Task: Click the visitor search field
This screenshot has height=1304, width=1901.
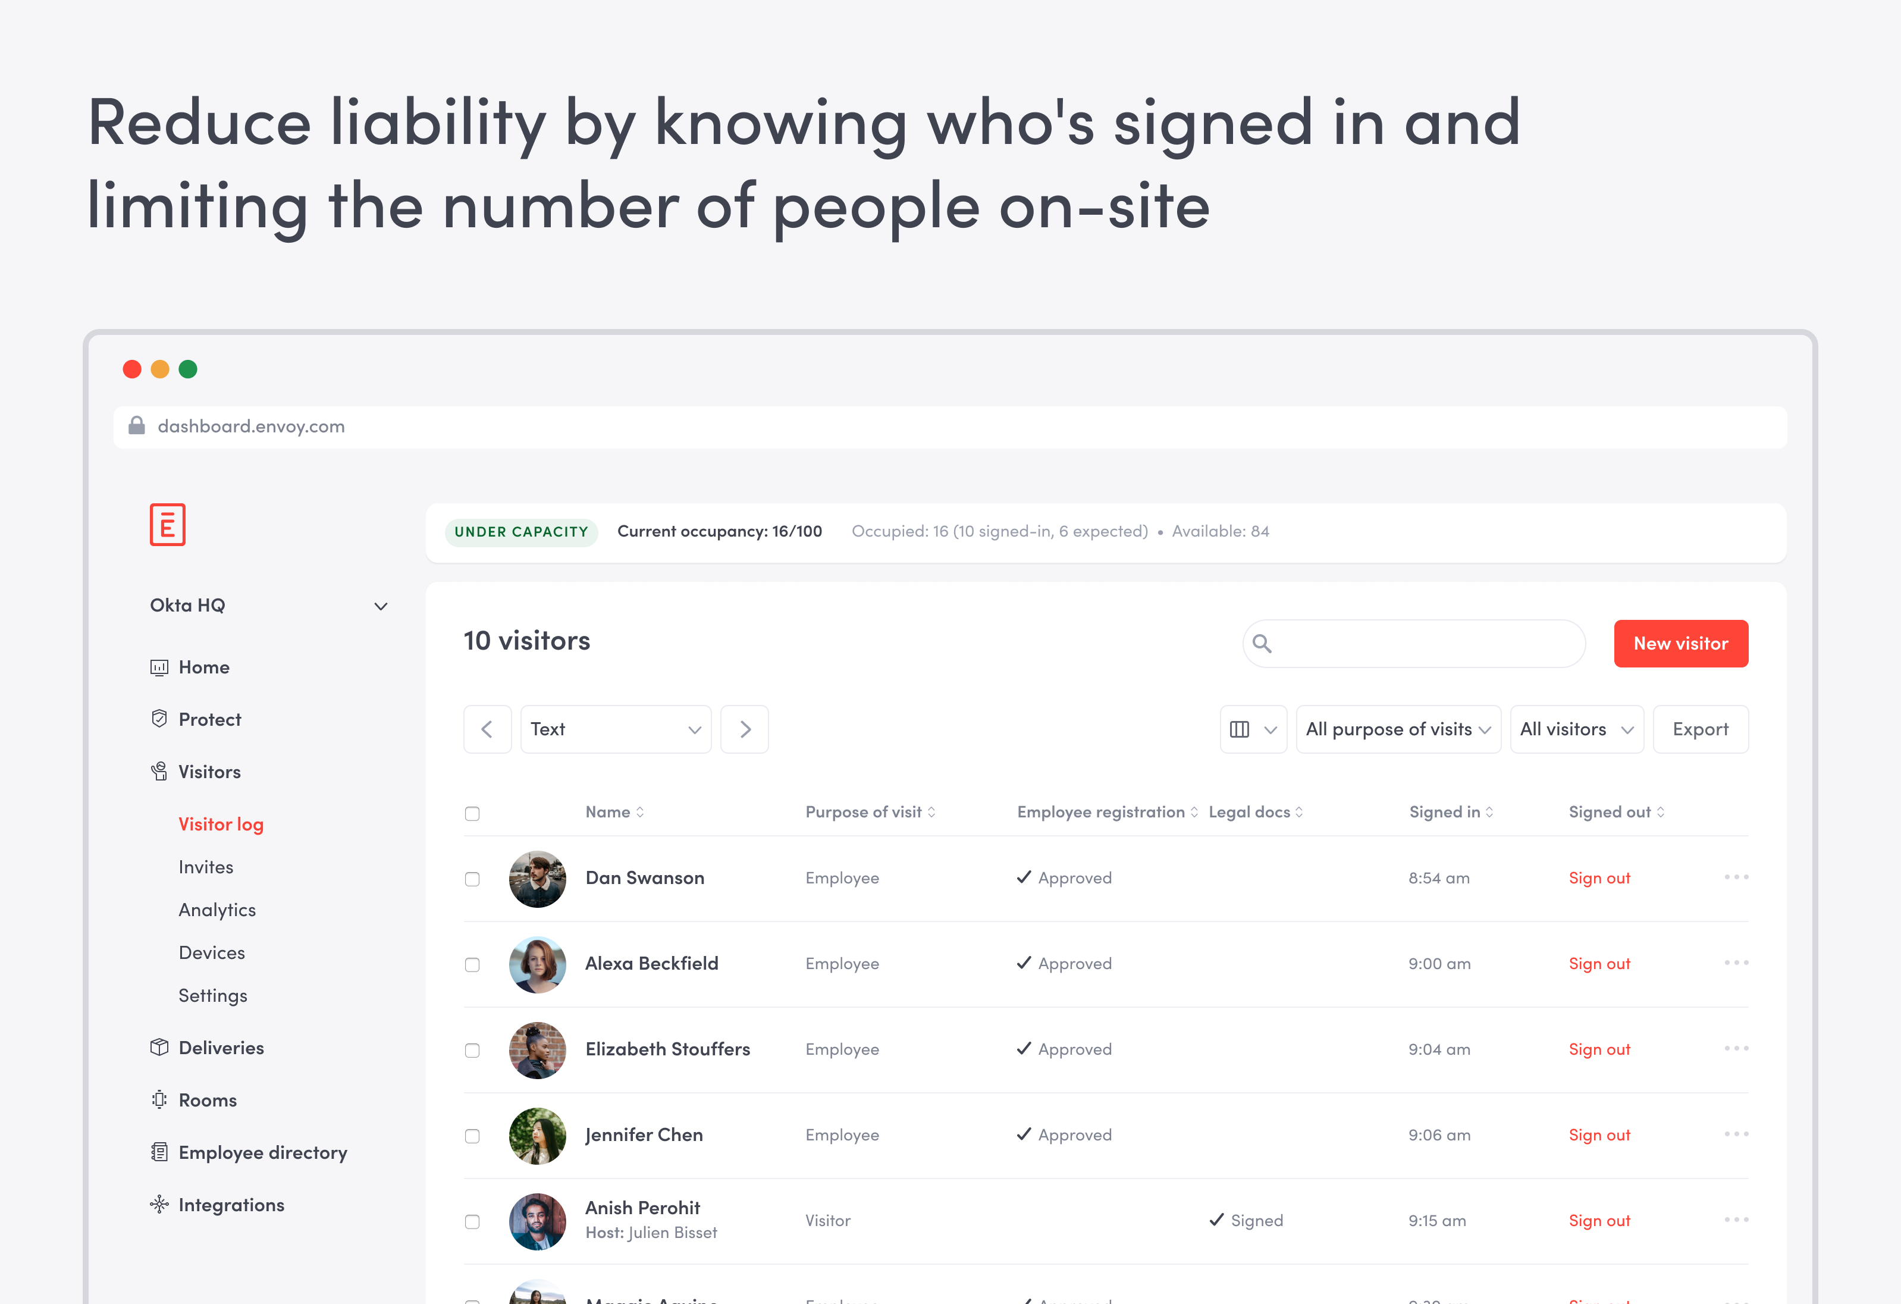Action: click(x=1423, y=644)
